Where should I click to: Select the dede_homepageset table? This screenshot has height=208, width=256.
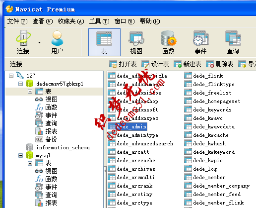pos(212,102)
